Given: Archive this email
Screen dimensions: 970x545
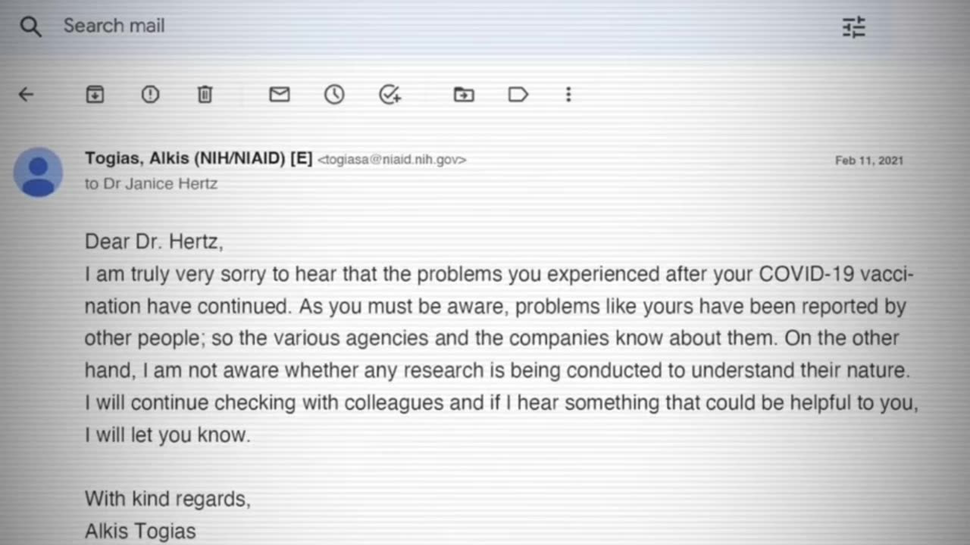Looking at the screenshot, I should [x=95, y=95].
